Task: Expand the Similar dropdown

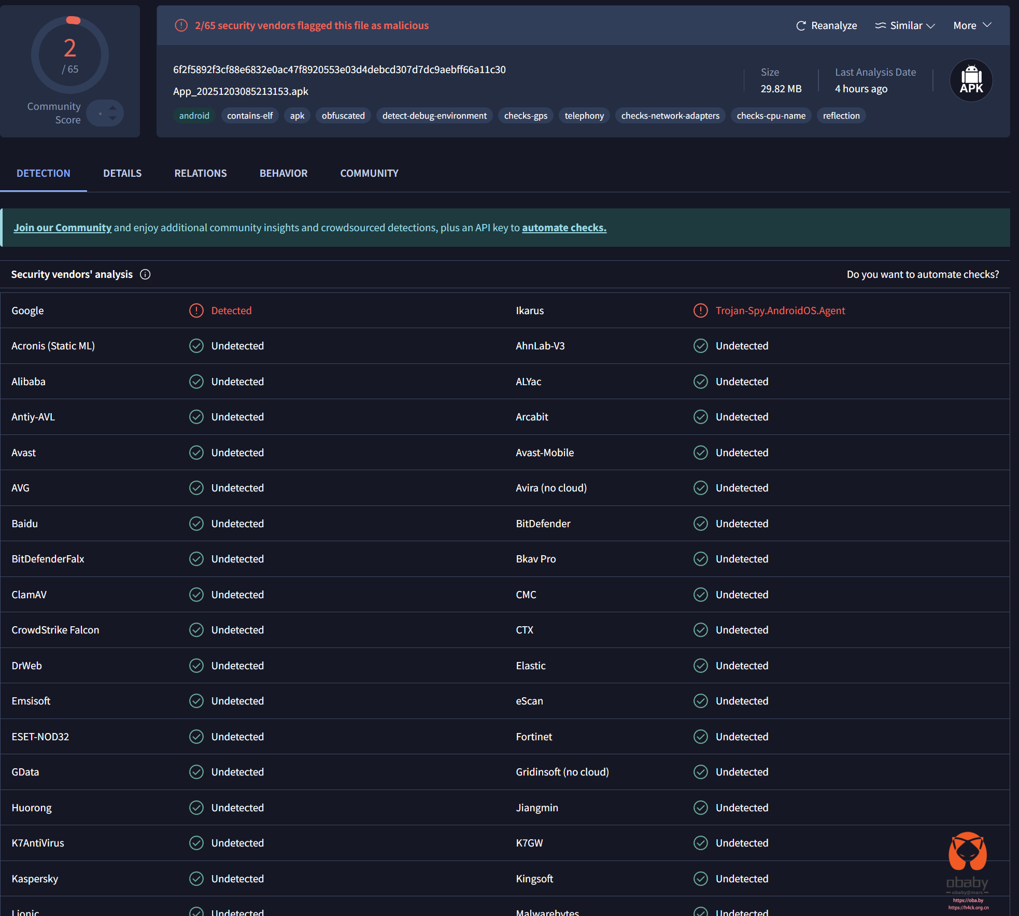Action: (x=905, y=26)
